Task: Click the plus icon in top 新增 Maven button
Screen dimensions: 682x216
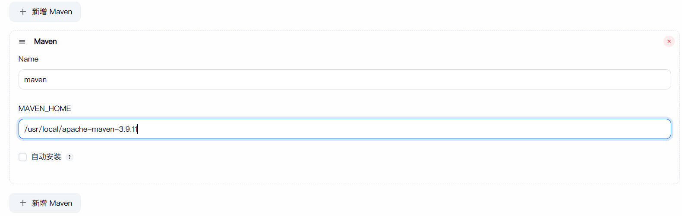Action: pyautogui.click(x=23, y=12)
